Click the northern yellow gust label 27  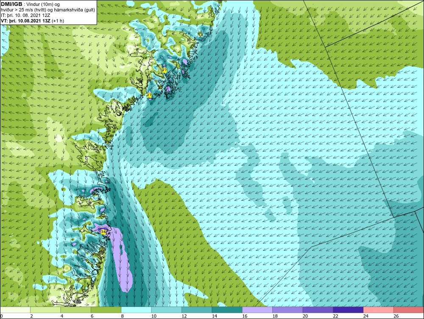pos(165,70)
